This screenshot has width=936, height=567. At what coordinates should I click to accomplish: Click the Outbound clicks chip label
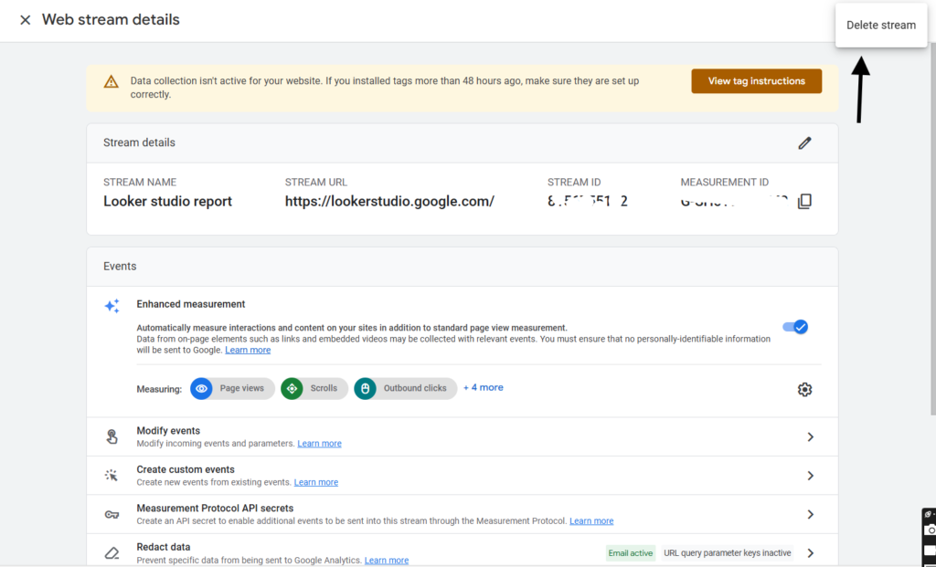pyautogui.click(x=415, y=388)
